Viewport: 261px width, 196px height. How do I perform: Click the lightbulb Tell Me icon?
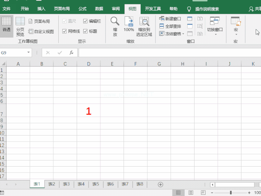pos(189,9)
